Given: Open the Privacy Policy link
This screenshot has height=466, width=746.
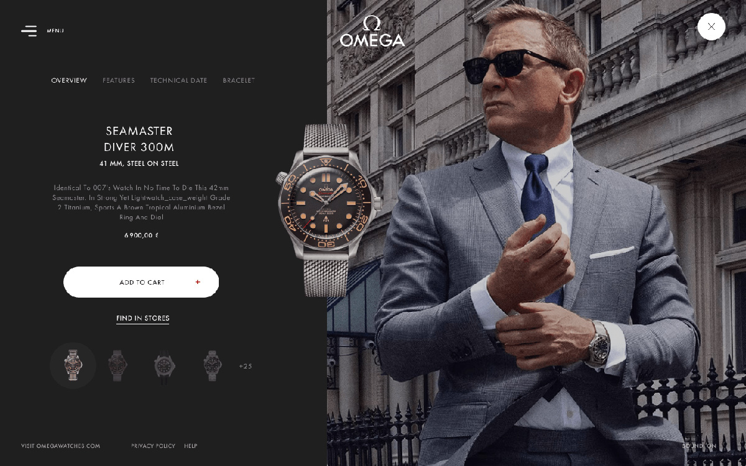Looking at the screenshot, I should [153, 446].
